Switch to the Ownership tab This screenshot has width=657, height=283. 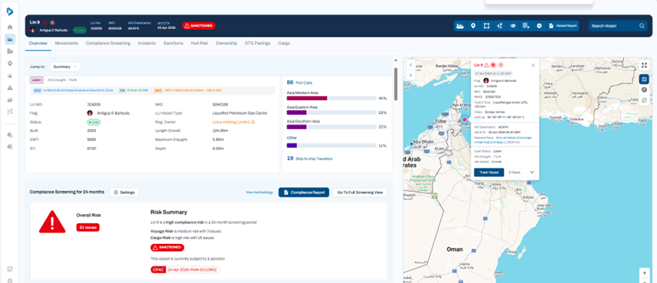(x=226, y=43)
